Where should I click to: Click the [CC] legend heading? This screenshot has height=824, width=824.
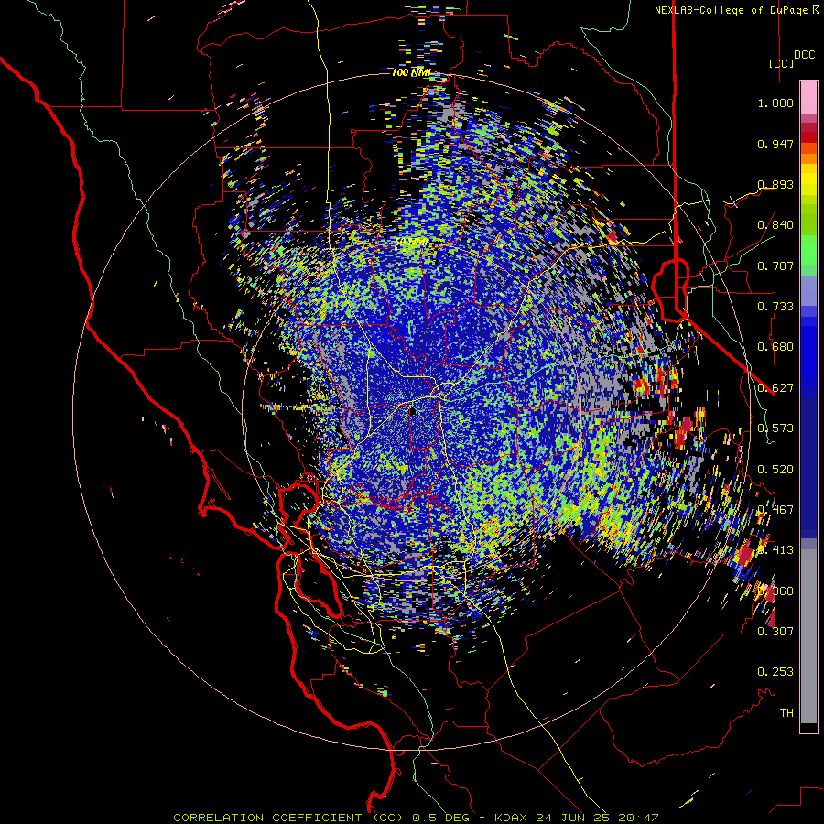point(782,63)
